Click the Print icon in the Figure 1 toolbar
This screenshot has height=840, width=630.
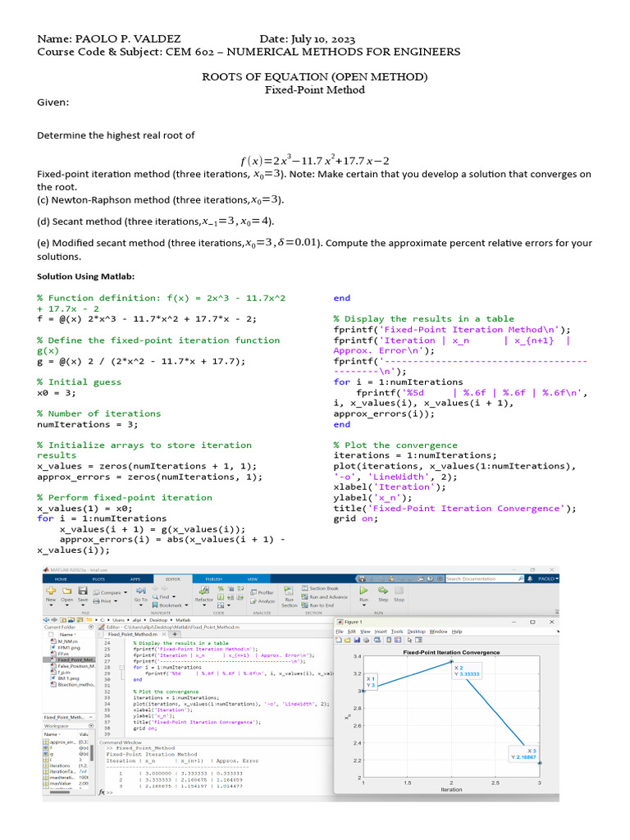click(366, 640)
